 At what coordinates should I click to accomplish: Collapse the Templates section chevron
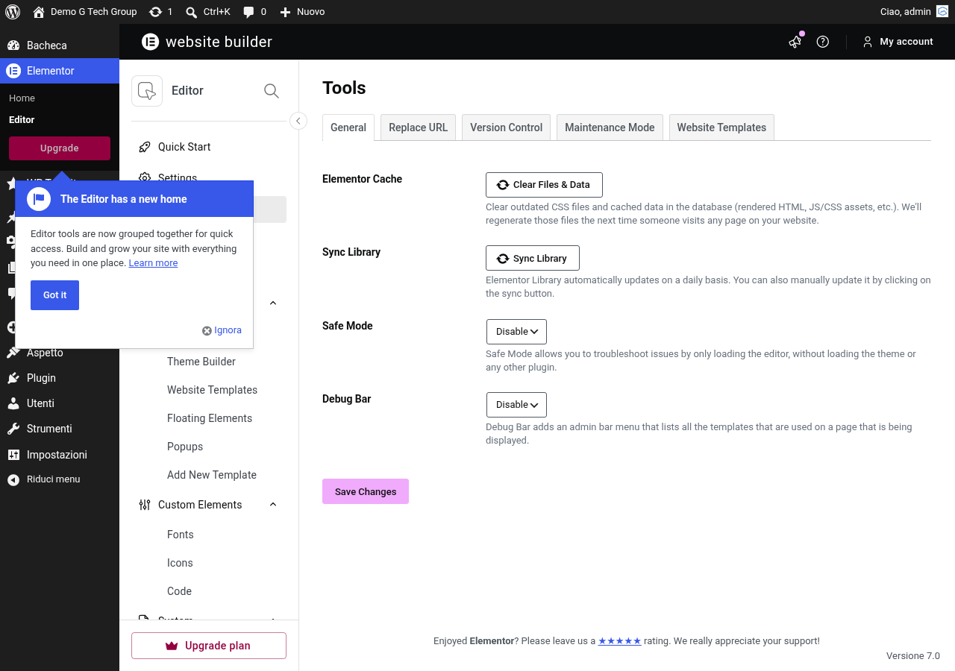273,303
